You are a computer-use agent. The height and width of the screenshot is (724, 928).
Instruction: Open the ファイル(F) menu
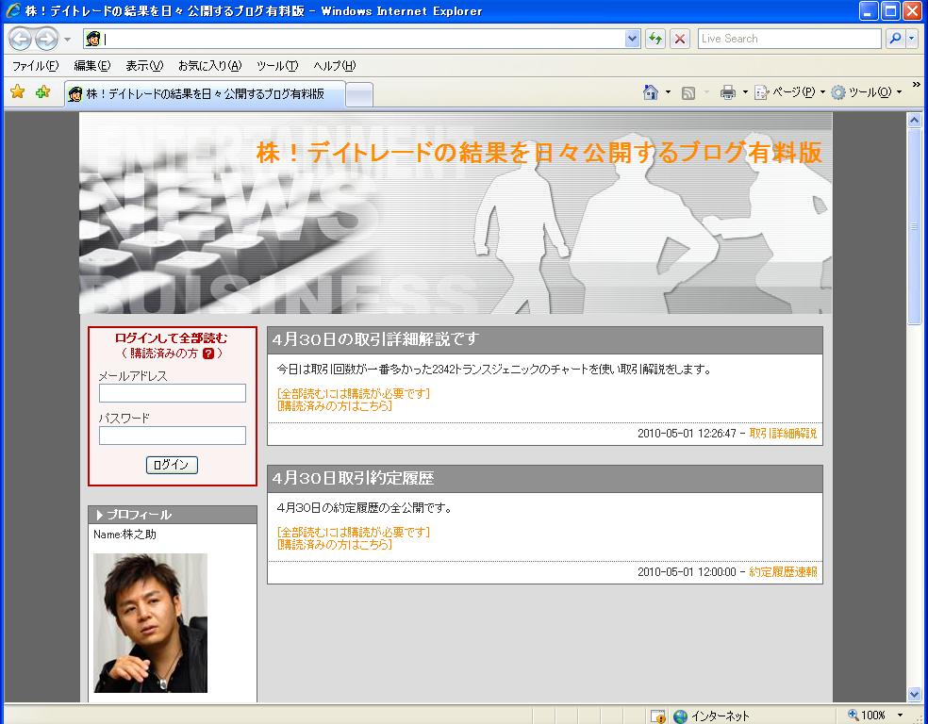pyautogui.click(x=35, y=66)
